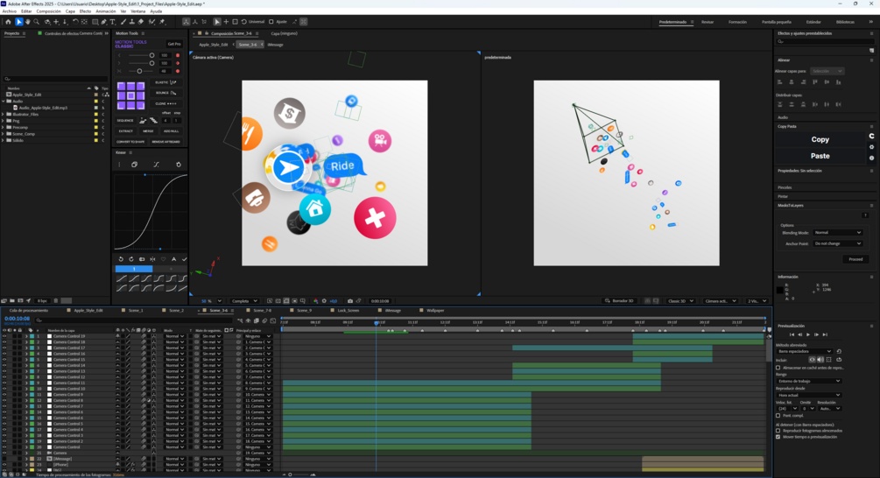Image resolution: width=880 pixels, height=478 pixels.
Task: Click the Local Axis mode icon
Action: (x=186, y=22)
